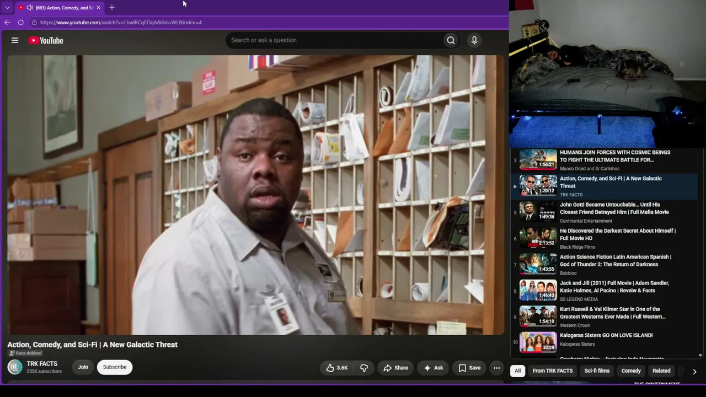Start voice search with the microphone
706x397 pixels.
[474, 40]
